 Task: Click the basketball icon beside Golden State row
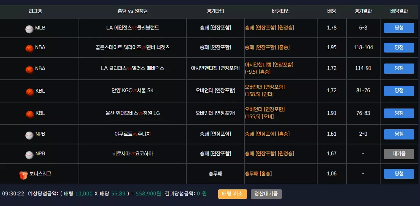click(x=30, y=49)
